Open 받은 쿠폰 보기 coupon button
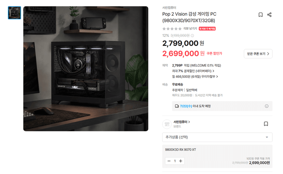 tap(258, 54)
